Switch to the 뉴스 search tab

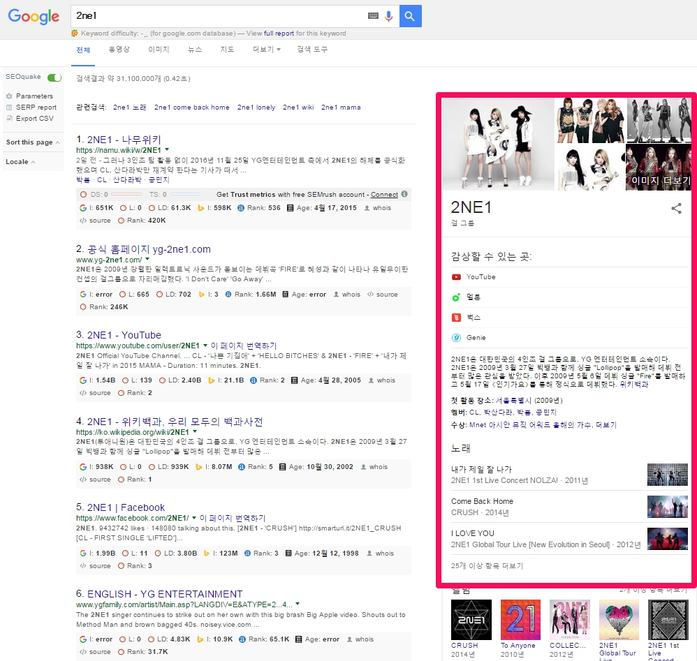(x=195, y=50)
